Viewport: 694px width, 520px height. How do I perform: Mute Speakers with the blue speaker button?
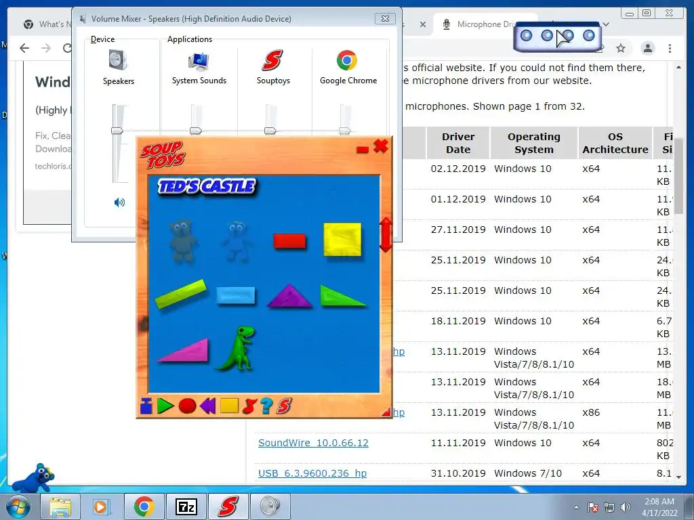[x=119, y=202]
